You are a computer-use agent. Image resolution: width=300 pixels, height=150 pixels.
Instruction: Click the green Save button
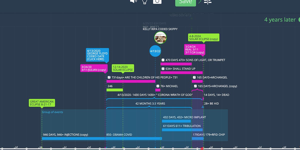click(185, 2)
